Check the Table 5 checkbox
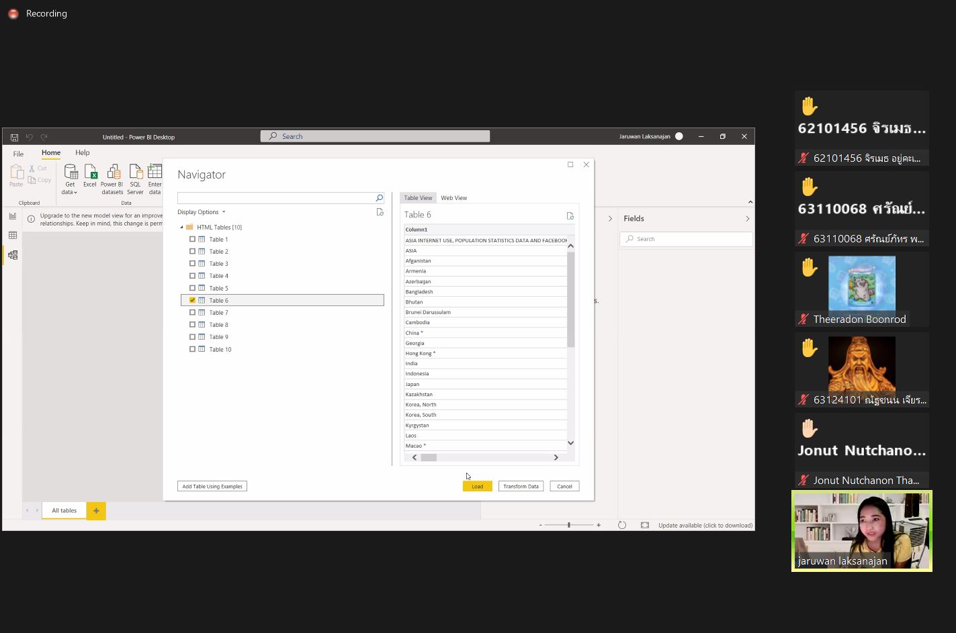Screen dimensions: 956x633 192,288
